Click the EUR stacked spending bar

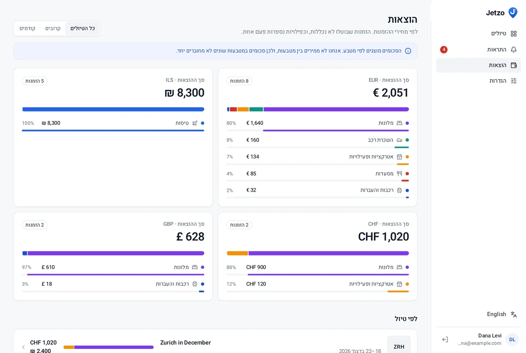tap(318, 109)
